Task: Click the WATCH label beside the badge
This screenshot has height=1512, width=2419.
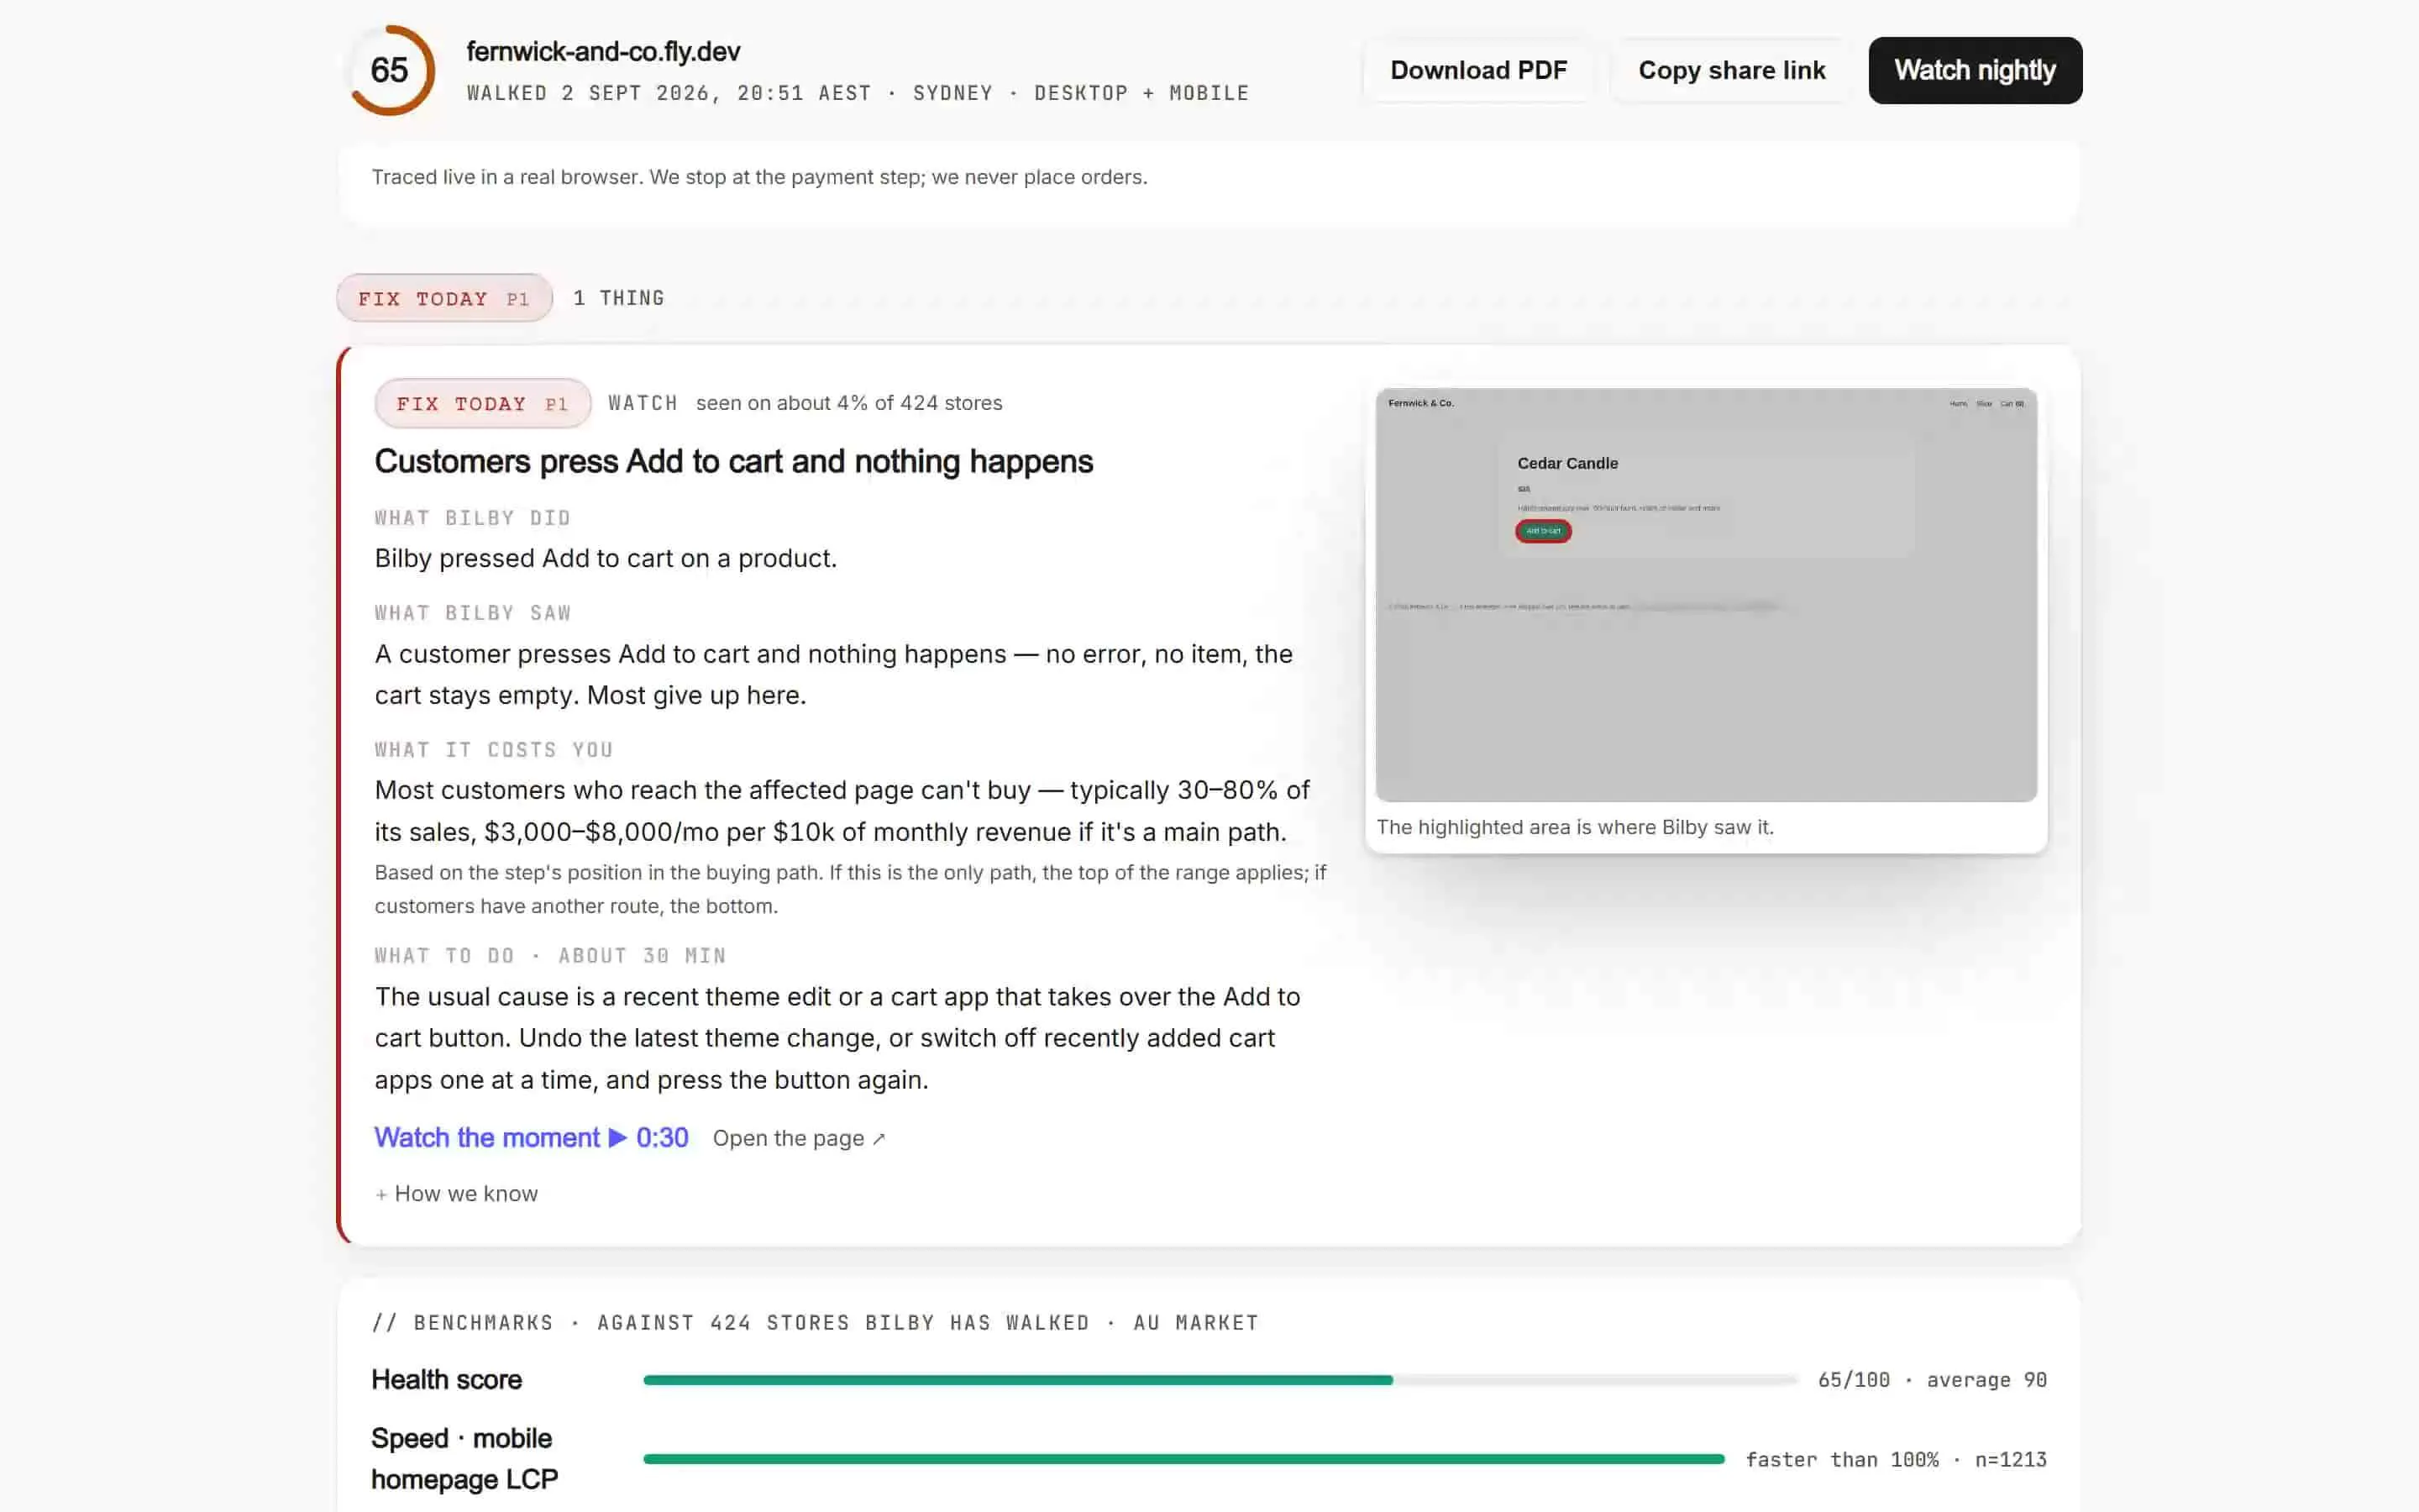Action: click(643, 403)
